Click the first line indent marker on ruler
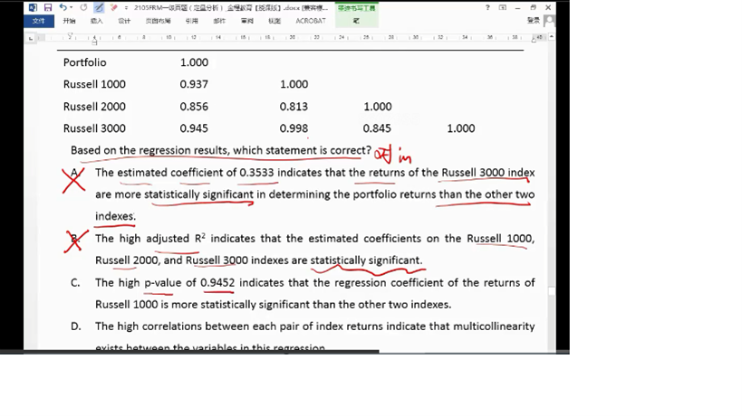Screen dimensions: 742x416 click(70, 35)
